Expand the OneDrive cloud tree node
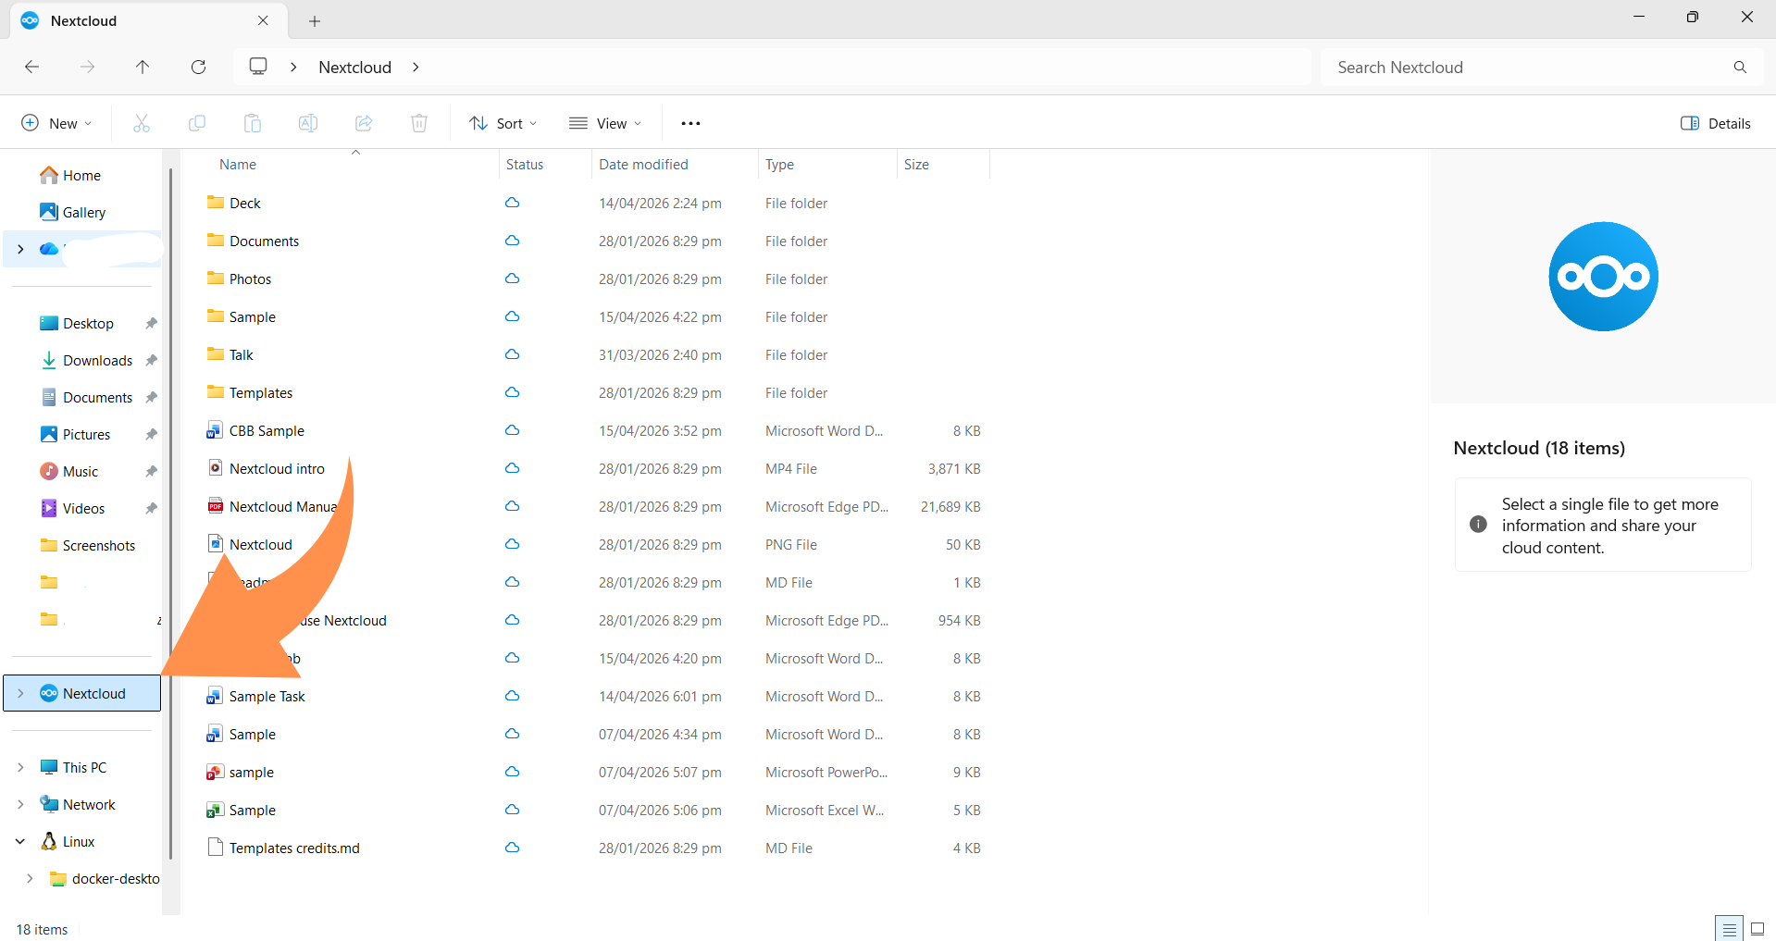This screenshot has width=1776, height=941. click(x=20, y=249)
